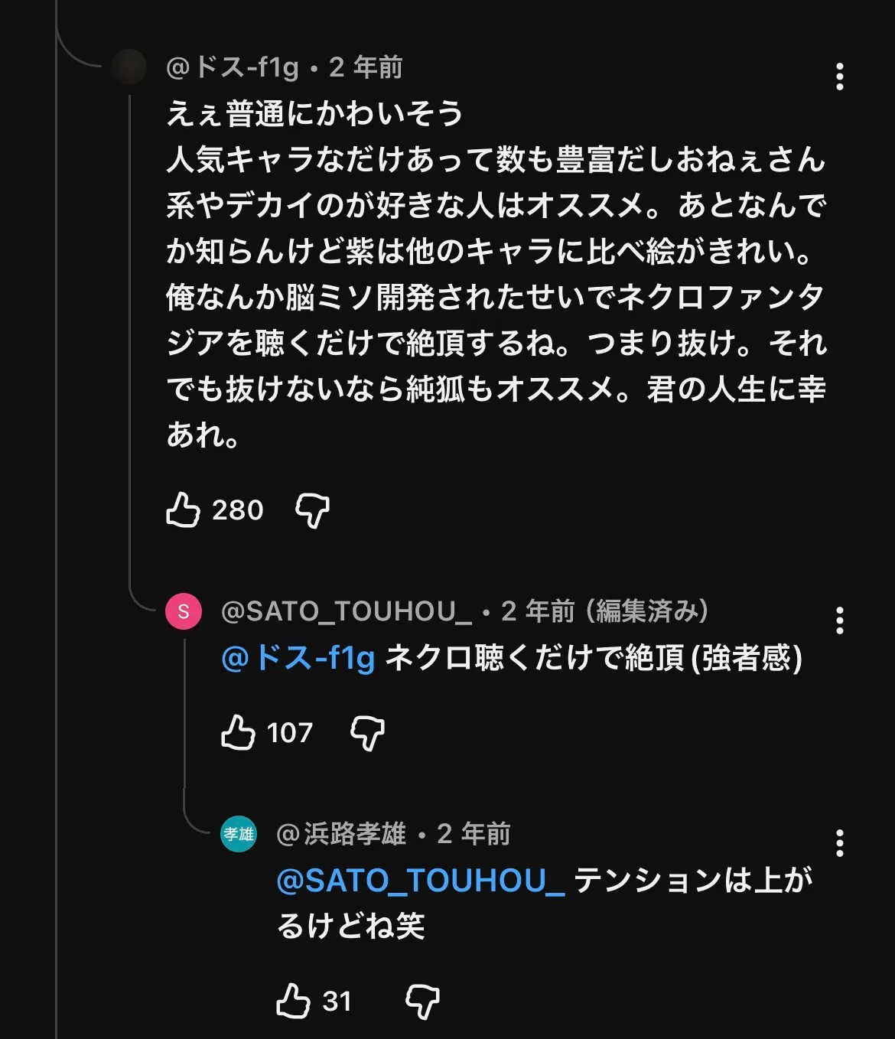
Task: Dislike the reply by 浜路孝雄
Action: coord(422,1002)
